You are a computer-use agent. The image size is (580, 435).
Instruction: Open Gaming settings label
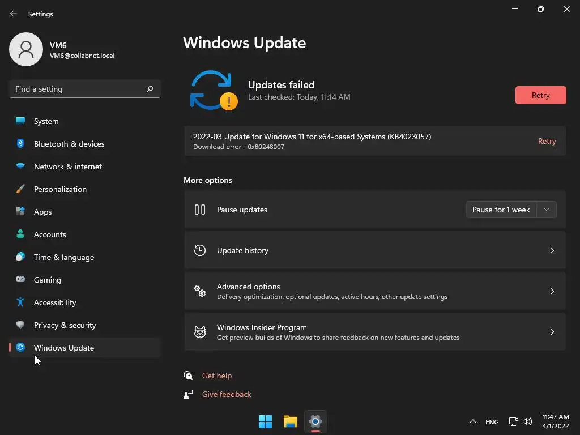(48, 280)
